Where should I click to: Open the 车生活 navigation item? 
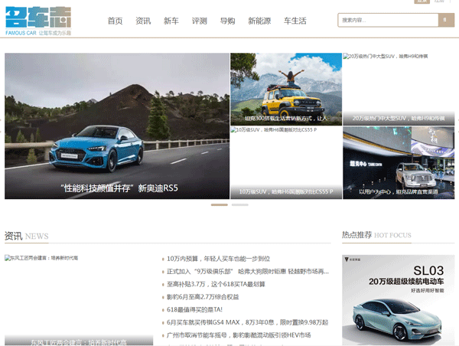pos(295,21)
